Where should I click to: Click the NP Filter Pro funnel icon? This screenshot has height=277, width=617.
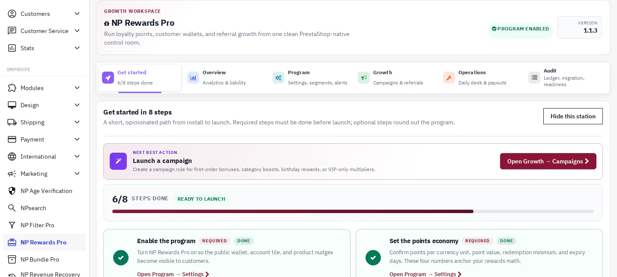click(12, 225)
